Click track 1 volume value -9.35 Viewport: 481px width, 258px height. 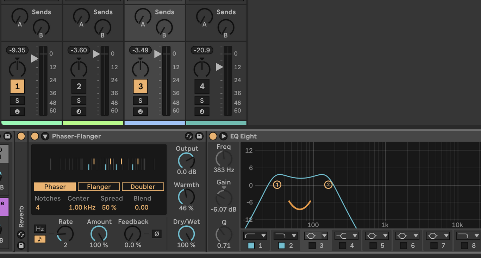17,50
